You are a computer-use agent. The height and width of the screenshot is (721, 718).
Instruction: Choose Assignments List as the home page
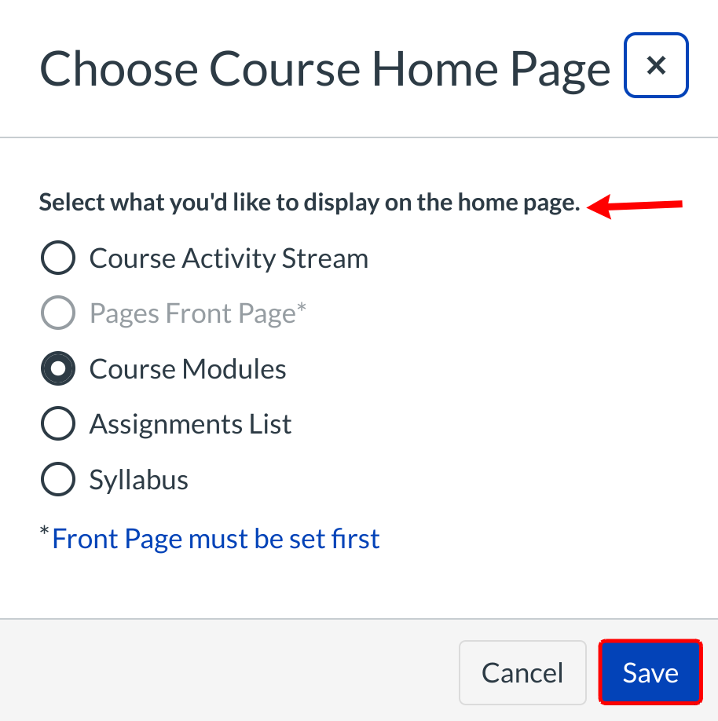coord(57,423)
